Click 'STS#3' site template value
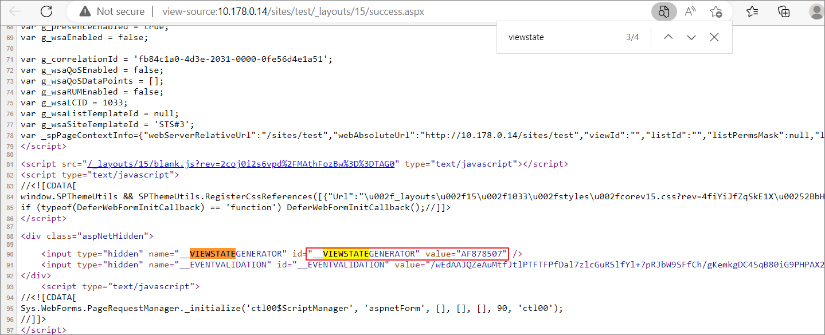 click(x=173, y=124)
